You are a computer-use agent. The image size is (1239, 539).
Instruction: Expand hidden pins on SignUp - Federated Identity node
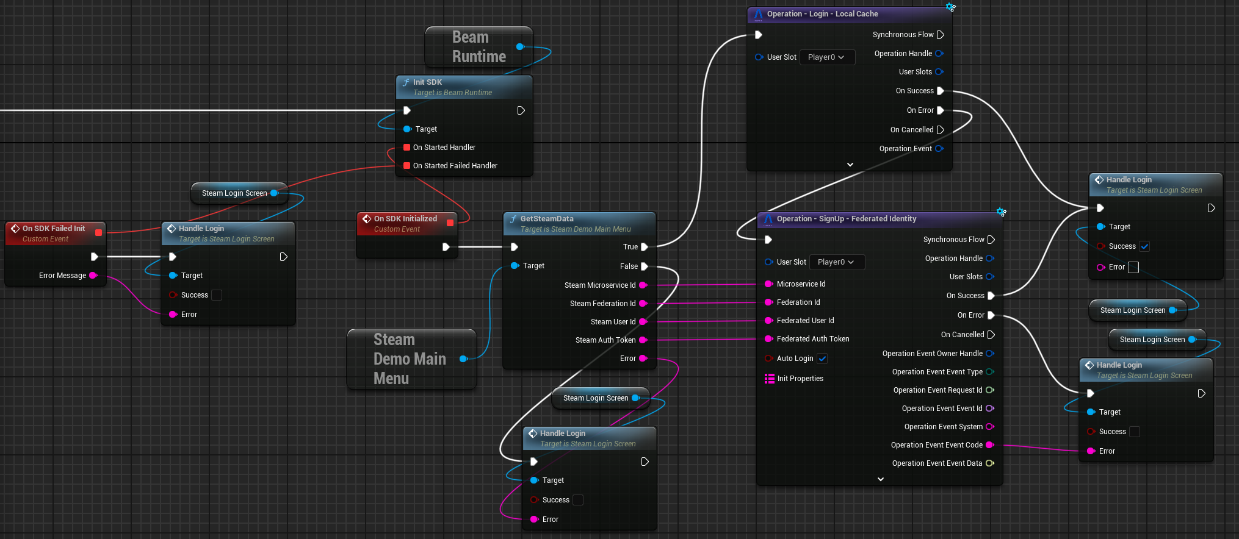pyautogui.click(x=880, y=479)
